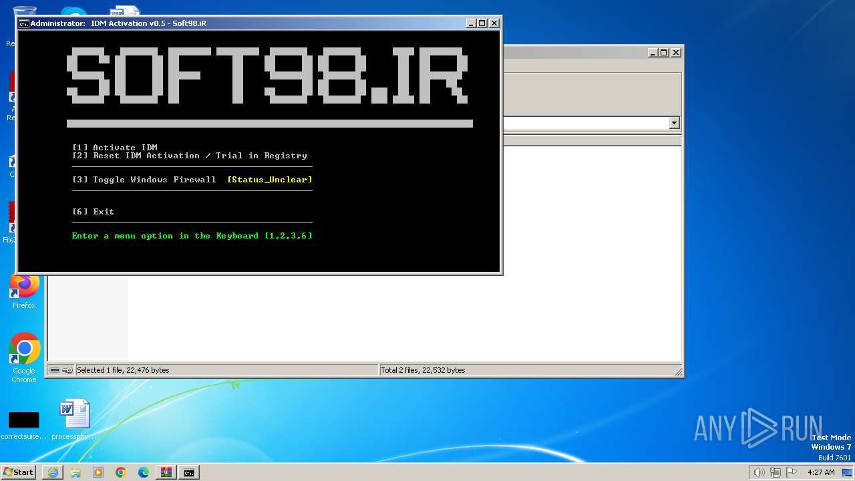Image resolution: width=855 pixels, height=481 pixels.
Task: Open Microsoft Edge from the taskbar
Action: coord(144,472)
